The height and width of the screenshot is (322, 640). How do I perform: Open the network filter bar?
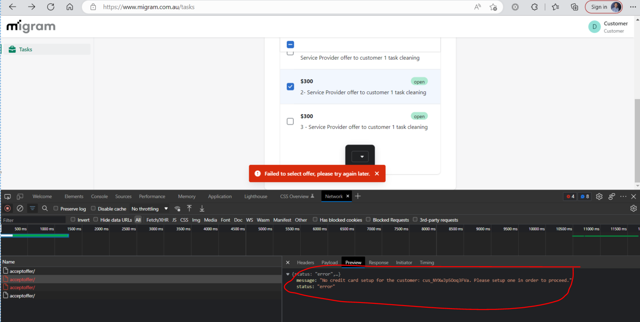click(x=32, y=208)
